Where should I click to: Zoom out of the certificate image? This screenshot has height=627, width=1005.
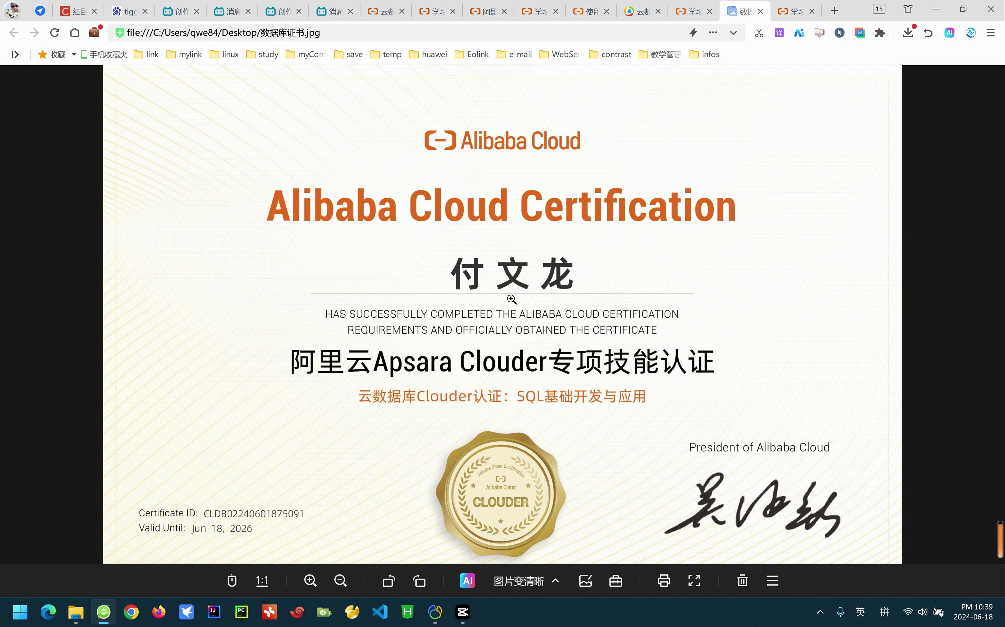[x=340, y=581]
